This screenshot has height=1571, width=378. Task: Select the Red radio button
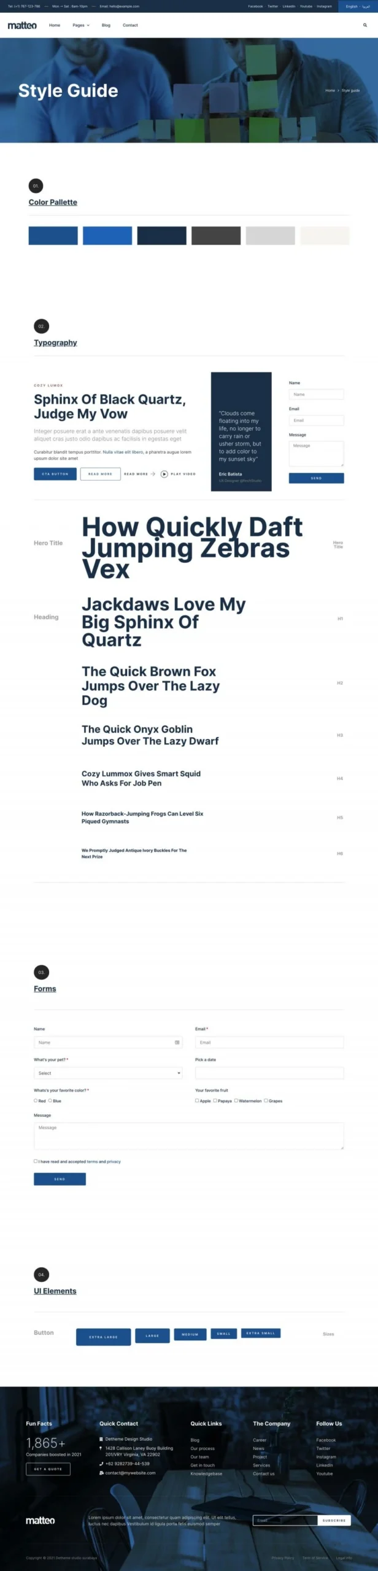[x=36, y=1100]
